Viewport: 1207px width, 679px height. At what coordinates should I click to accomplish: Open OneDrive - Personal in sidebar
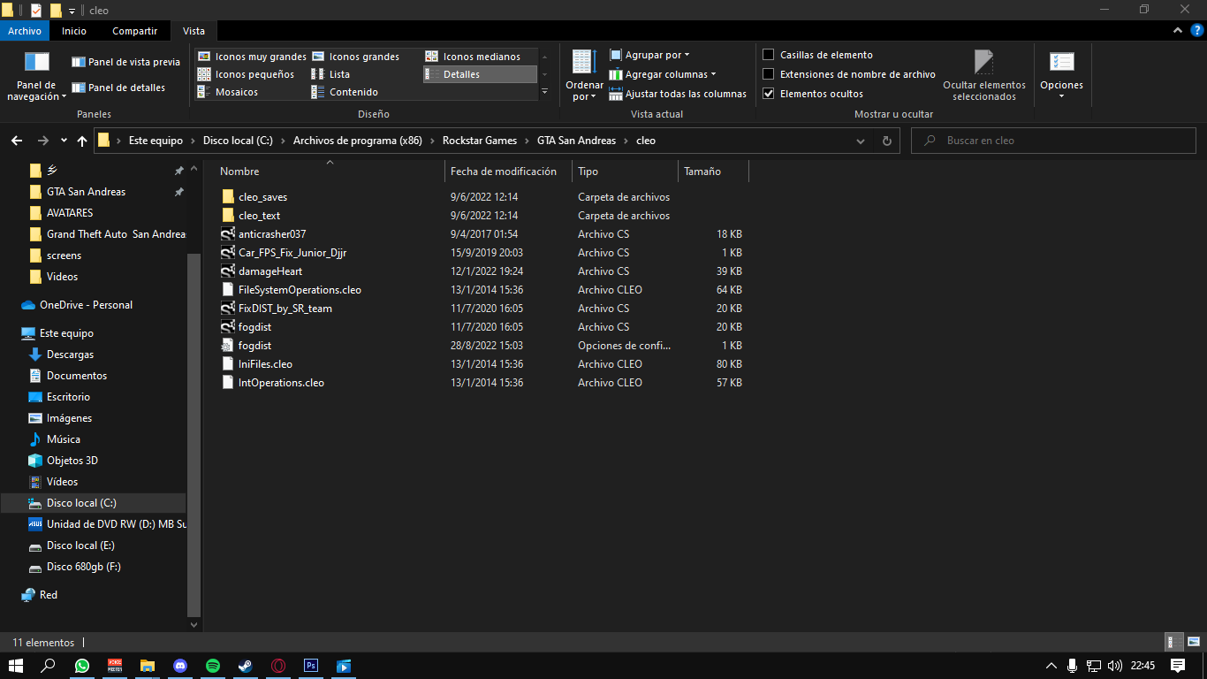tap(86, 305)
